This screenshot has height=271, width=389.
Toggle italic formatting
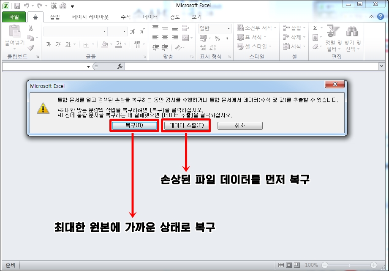(58, 44)
